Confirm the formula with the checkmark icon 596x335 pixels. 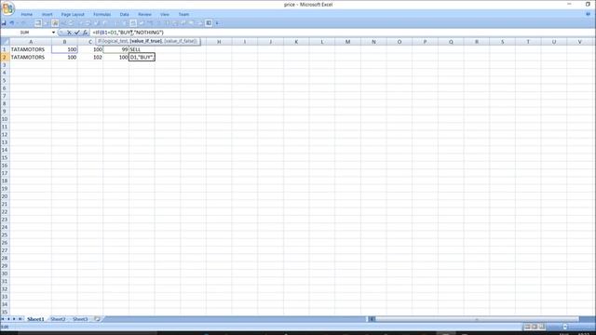[77, 33]
